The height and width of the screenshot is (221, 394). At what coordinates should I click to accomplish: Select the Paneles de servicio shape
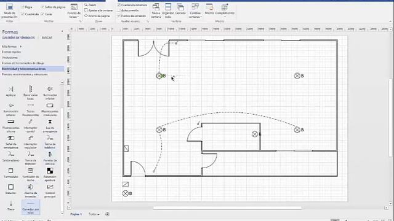tap(50, 158)
